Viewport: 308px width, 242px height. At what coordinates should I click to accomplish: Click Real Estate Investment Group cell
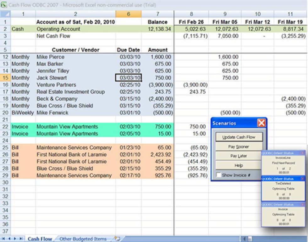pyautogui.click(x=76, y=92)
